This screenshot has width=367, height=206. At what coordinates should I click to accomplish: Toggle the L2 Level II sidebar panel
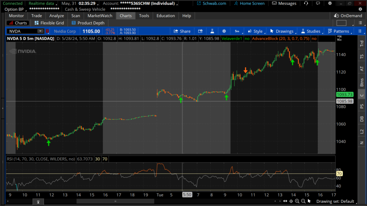click(362, 132)
